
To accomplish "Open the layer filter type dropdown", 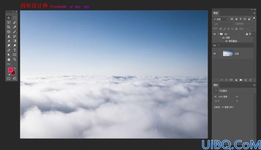I will tap(221, 19).
